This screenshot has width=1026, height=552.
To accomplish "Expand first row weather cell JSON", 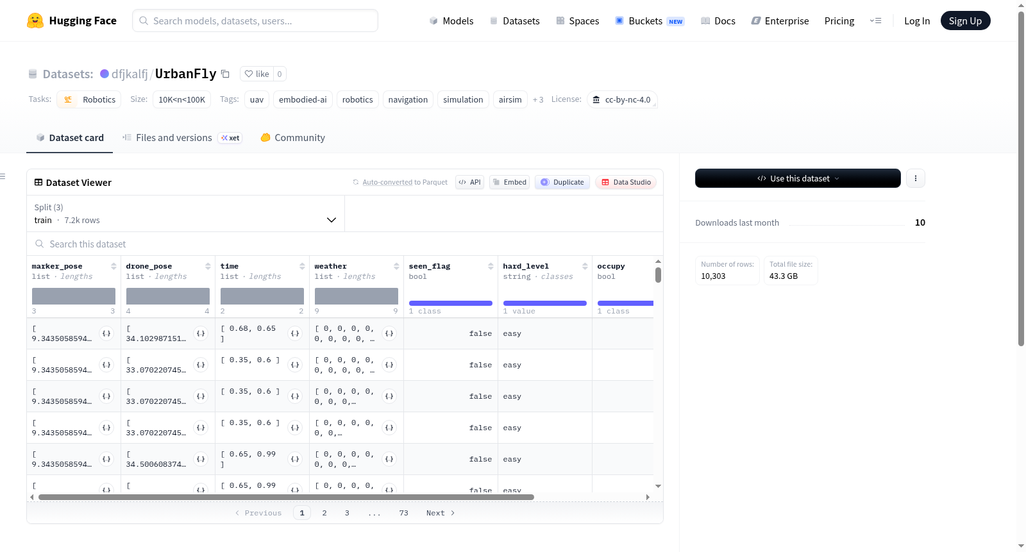I will [389, 333].
